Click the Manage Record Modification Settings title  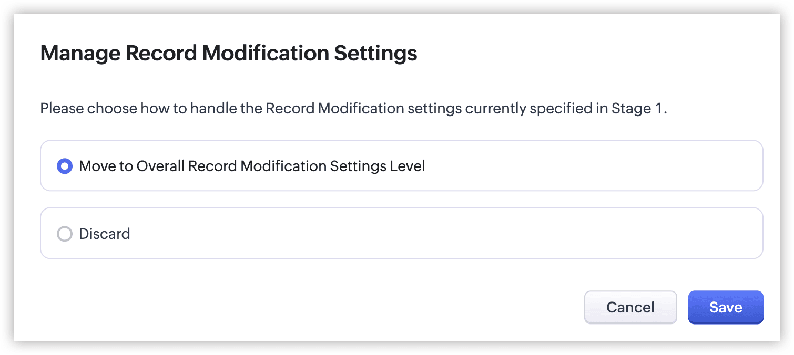(x=229, y=54)
